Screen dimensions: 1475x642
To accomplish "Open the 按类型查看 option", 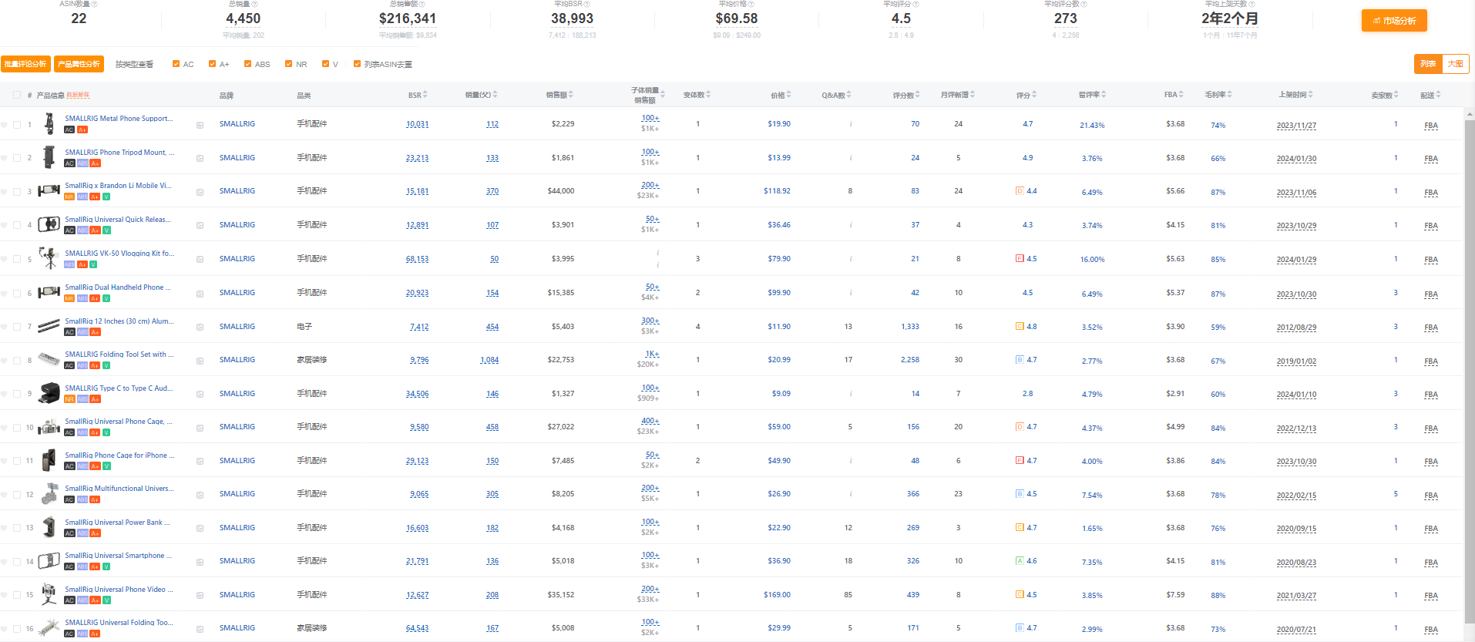I will tap(134, 64).
